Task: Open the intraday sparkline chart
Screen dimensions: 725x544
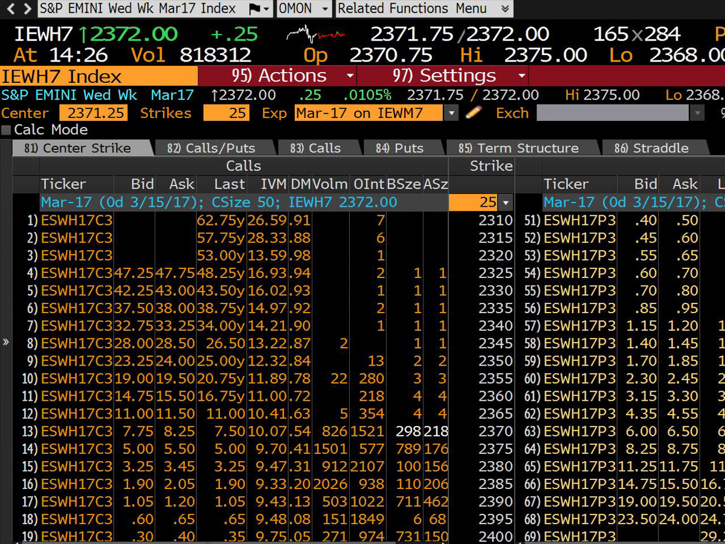Action: point(314,34)
